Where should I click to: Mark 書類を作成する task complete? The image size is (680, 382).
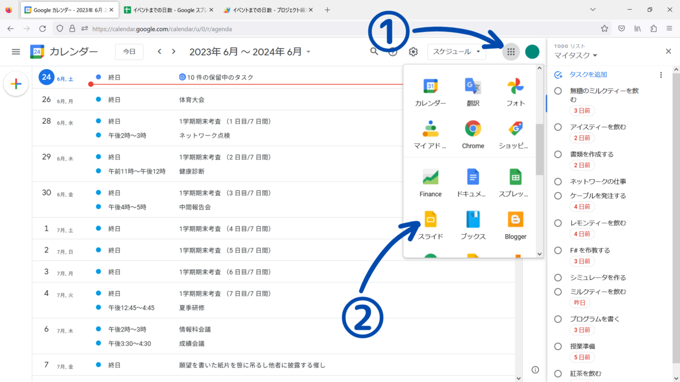(558, 154)
